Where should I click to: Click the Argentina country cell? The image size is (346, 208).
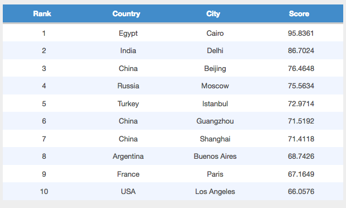(128, 157)
